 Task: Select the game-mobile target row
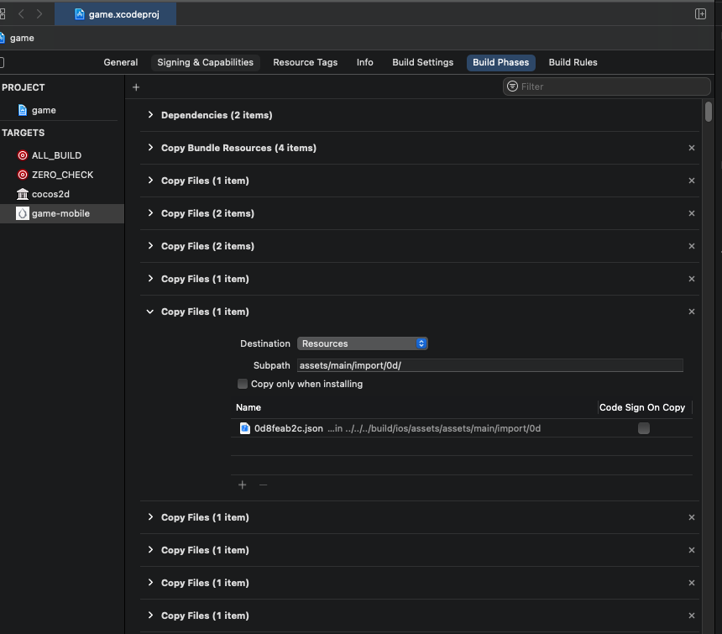coord(62,213)
